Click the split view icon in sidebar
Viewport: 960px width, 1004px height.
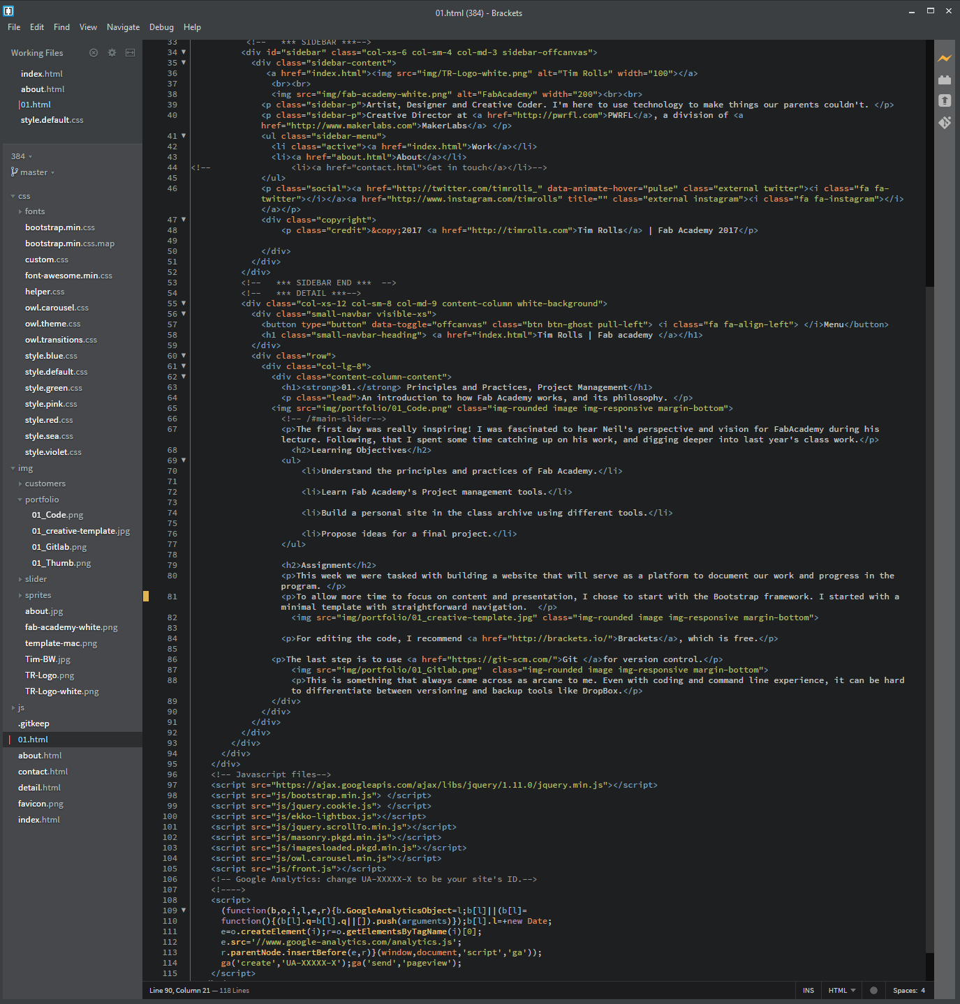tap(130, 52)
